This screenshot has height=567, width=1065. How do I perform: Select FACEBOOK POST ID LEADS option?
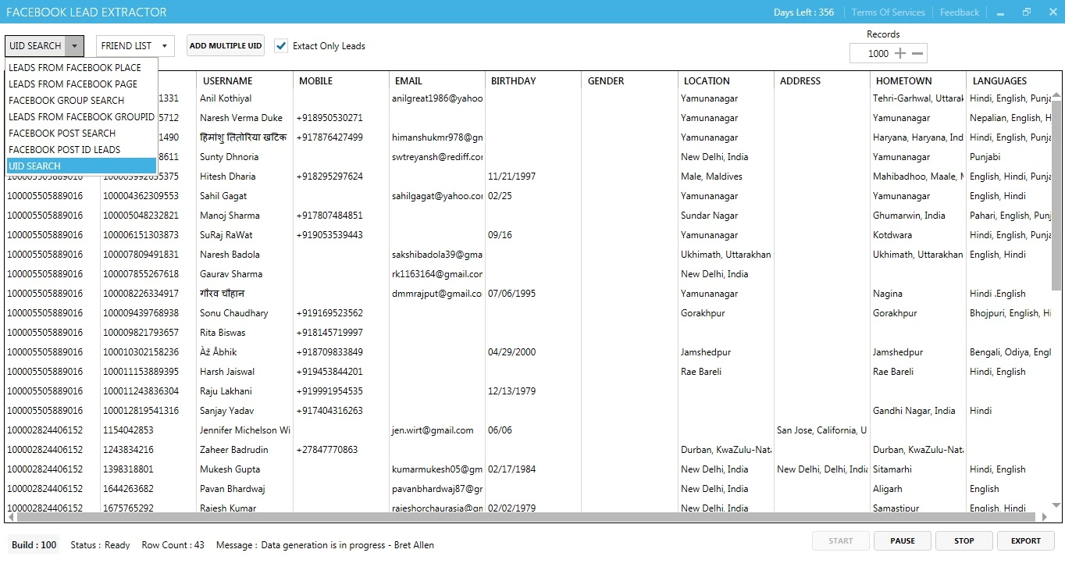pos(64,150)
